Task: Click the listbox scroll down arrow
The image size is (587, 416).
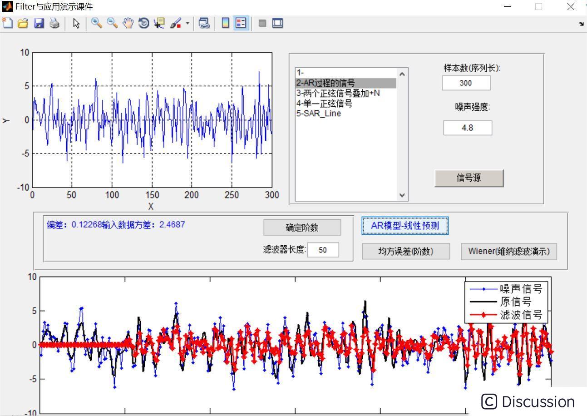Action: (402, 195)
